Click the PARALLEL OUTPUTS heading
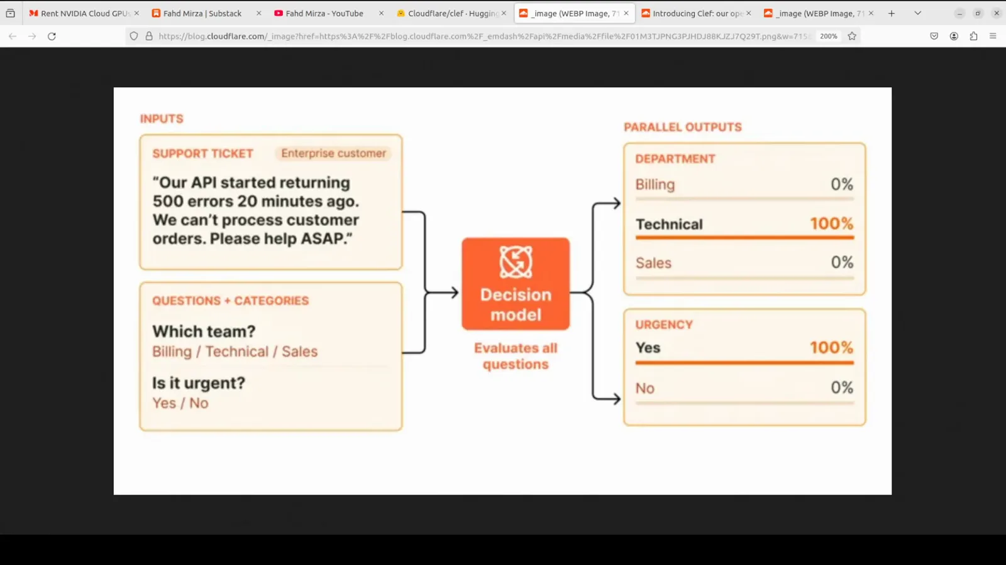The image size is (1006, 565). point(683,127)
